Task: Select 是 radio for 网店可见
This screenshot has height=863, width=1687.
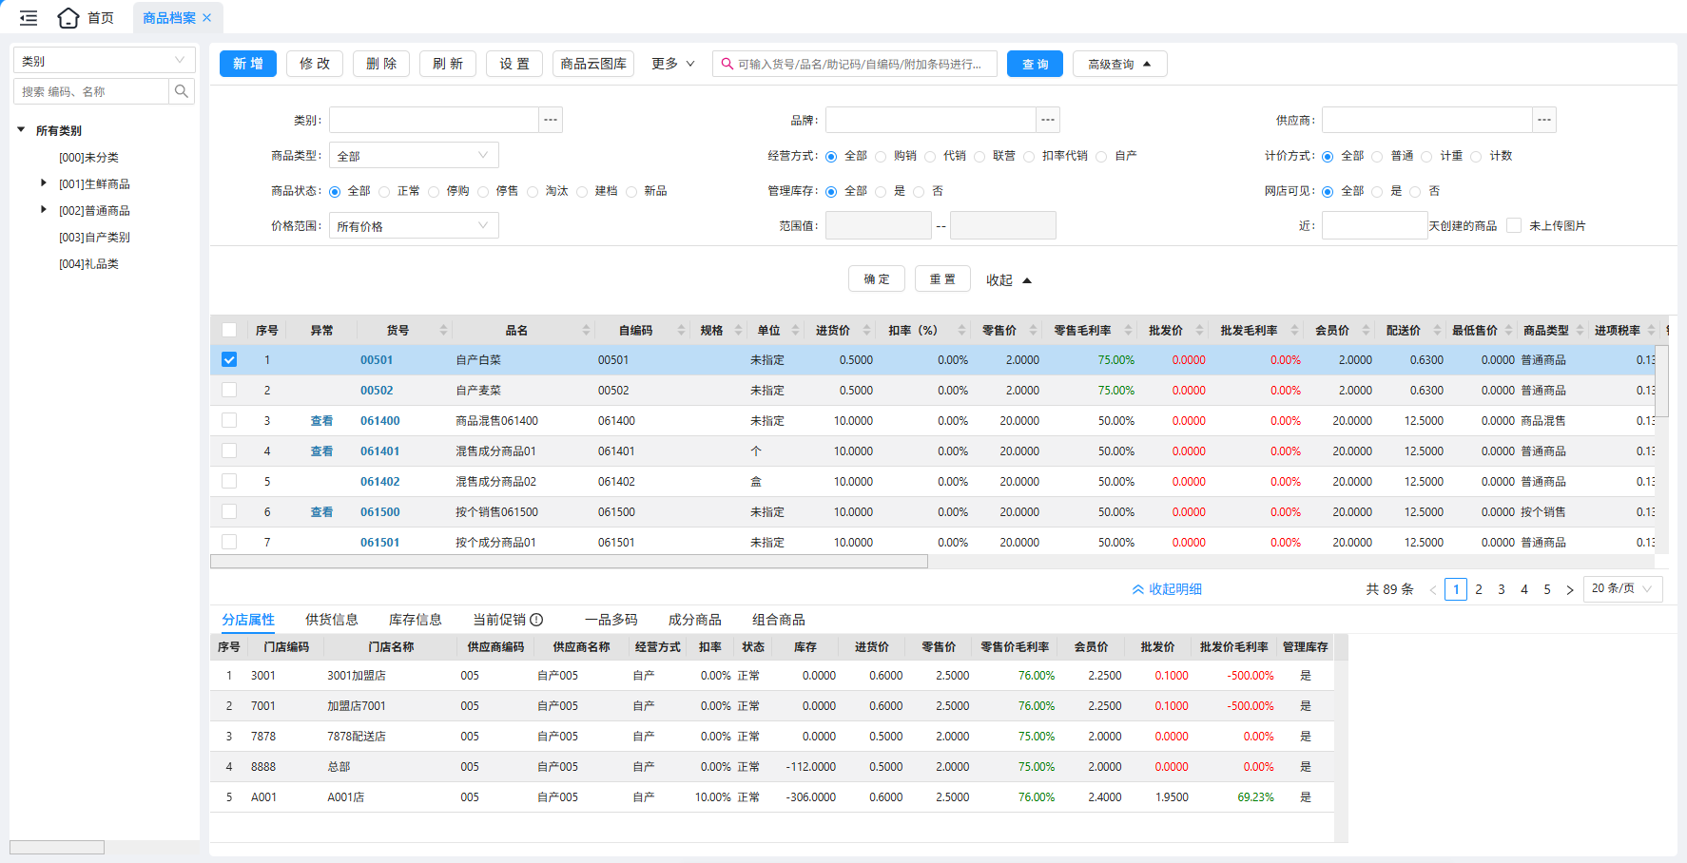Action: point(1377,191)
